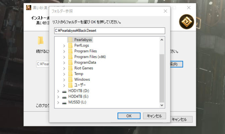This screenshot has width=225, height=134.
Task: Expand the Riot Games folder
Action: pyautogui.click(x=64, y=69)
